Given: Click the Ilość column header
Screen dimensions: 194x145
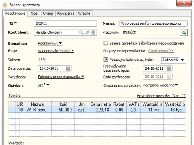Looking at the screenshot, I should coord(63,104).
